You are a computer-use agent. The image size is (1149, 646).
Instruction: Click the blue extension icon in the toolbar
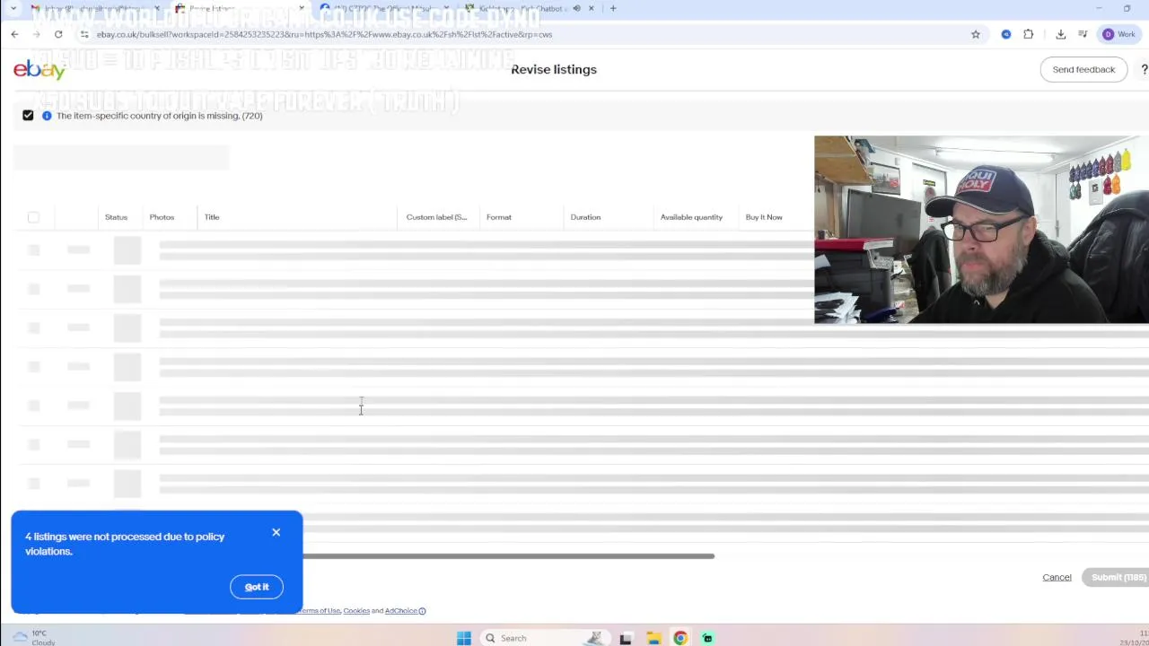[x=1006, y=34]
